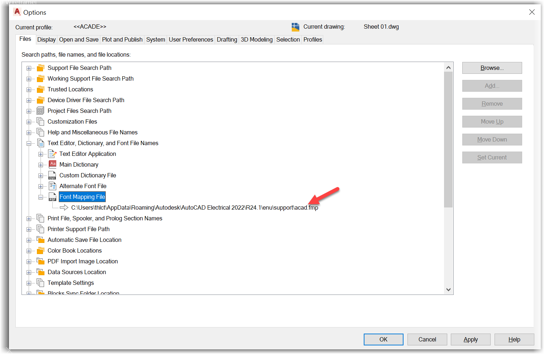Viewport: 544px width, 354px height.
Task: Open User Preferences tab
Action: tap(191, 39)
